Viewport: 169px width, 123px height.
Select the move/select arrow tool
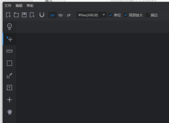click(x=9, y=39)
